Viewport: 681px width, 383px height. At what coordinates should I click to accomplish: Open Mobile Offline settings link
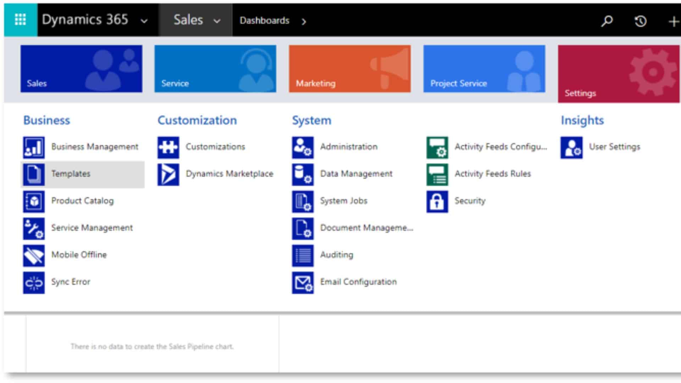(79, 255)
